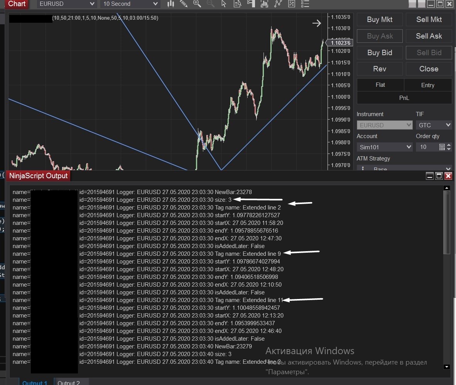Click the Sell Mkt button
Image resolution: width=456 pixels, height=385 pixels.
tap(429, 20)
